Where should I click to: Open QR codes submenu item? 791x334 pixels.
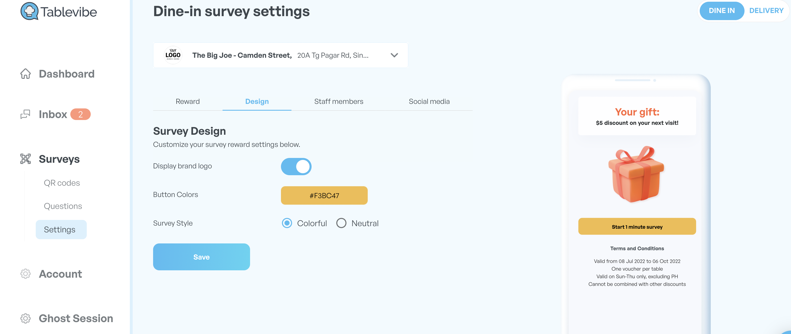click(62, 183)
